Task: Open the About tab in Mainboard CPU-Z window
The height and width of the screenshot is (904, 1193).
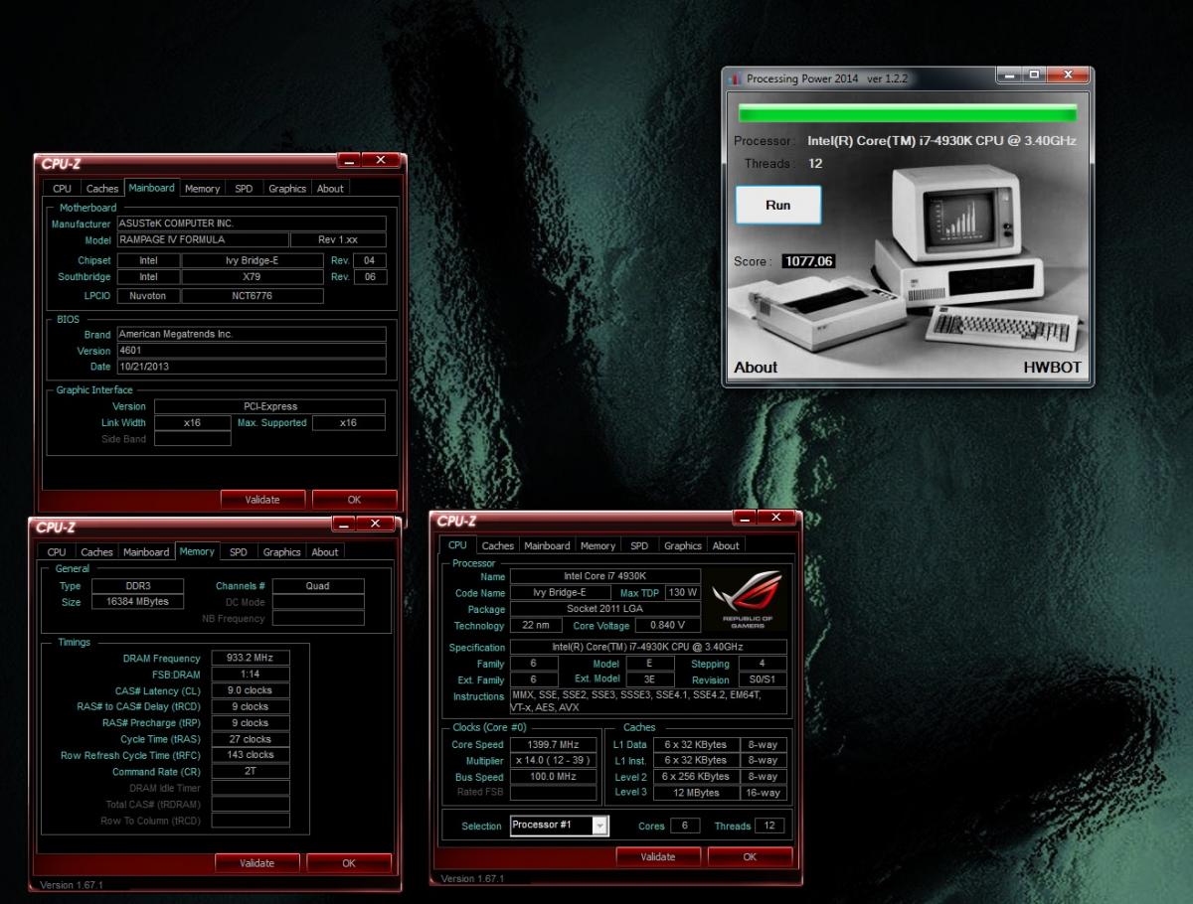Action: [x=330, y=188]
